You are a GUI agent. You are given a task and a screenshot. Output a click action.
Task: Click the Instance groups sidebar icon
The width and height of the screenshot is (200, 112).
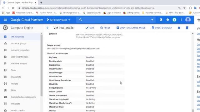click(5, 44)
